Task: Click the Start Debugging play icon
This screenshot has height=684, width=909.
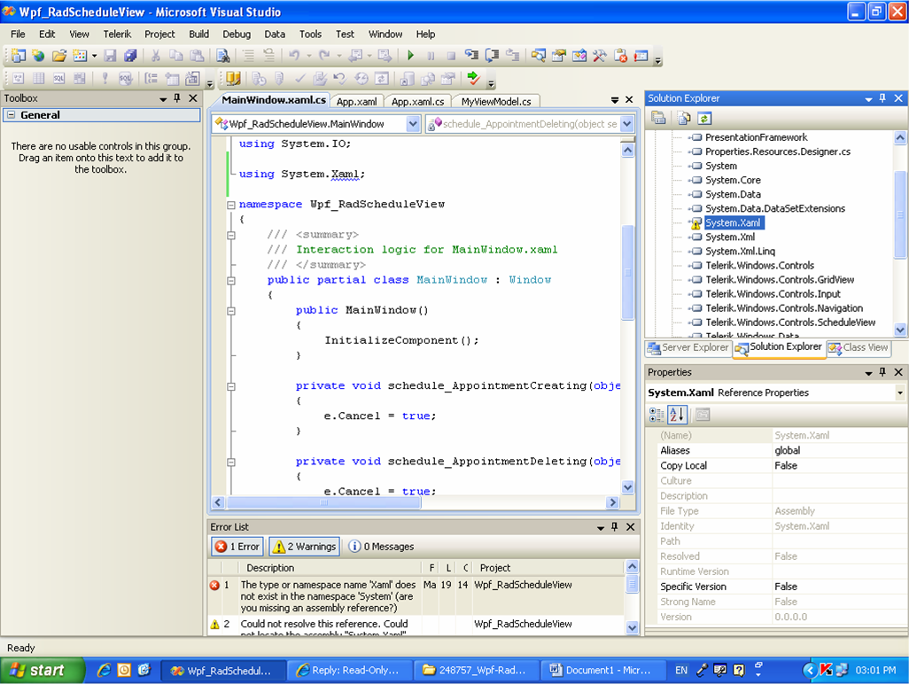Action: tap(409, 56)
